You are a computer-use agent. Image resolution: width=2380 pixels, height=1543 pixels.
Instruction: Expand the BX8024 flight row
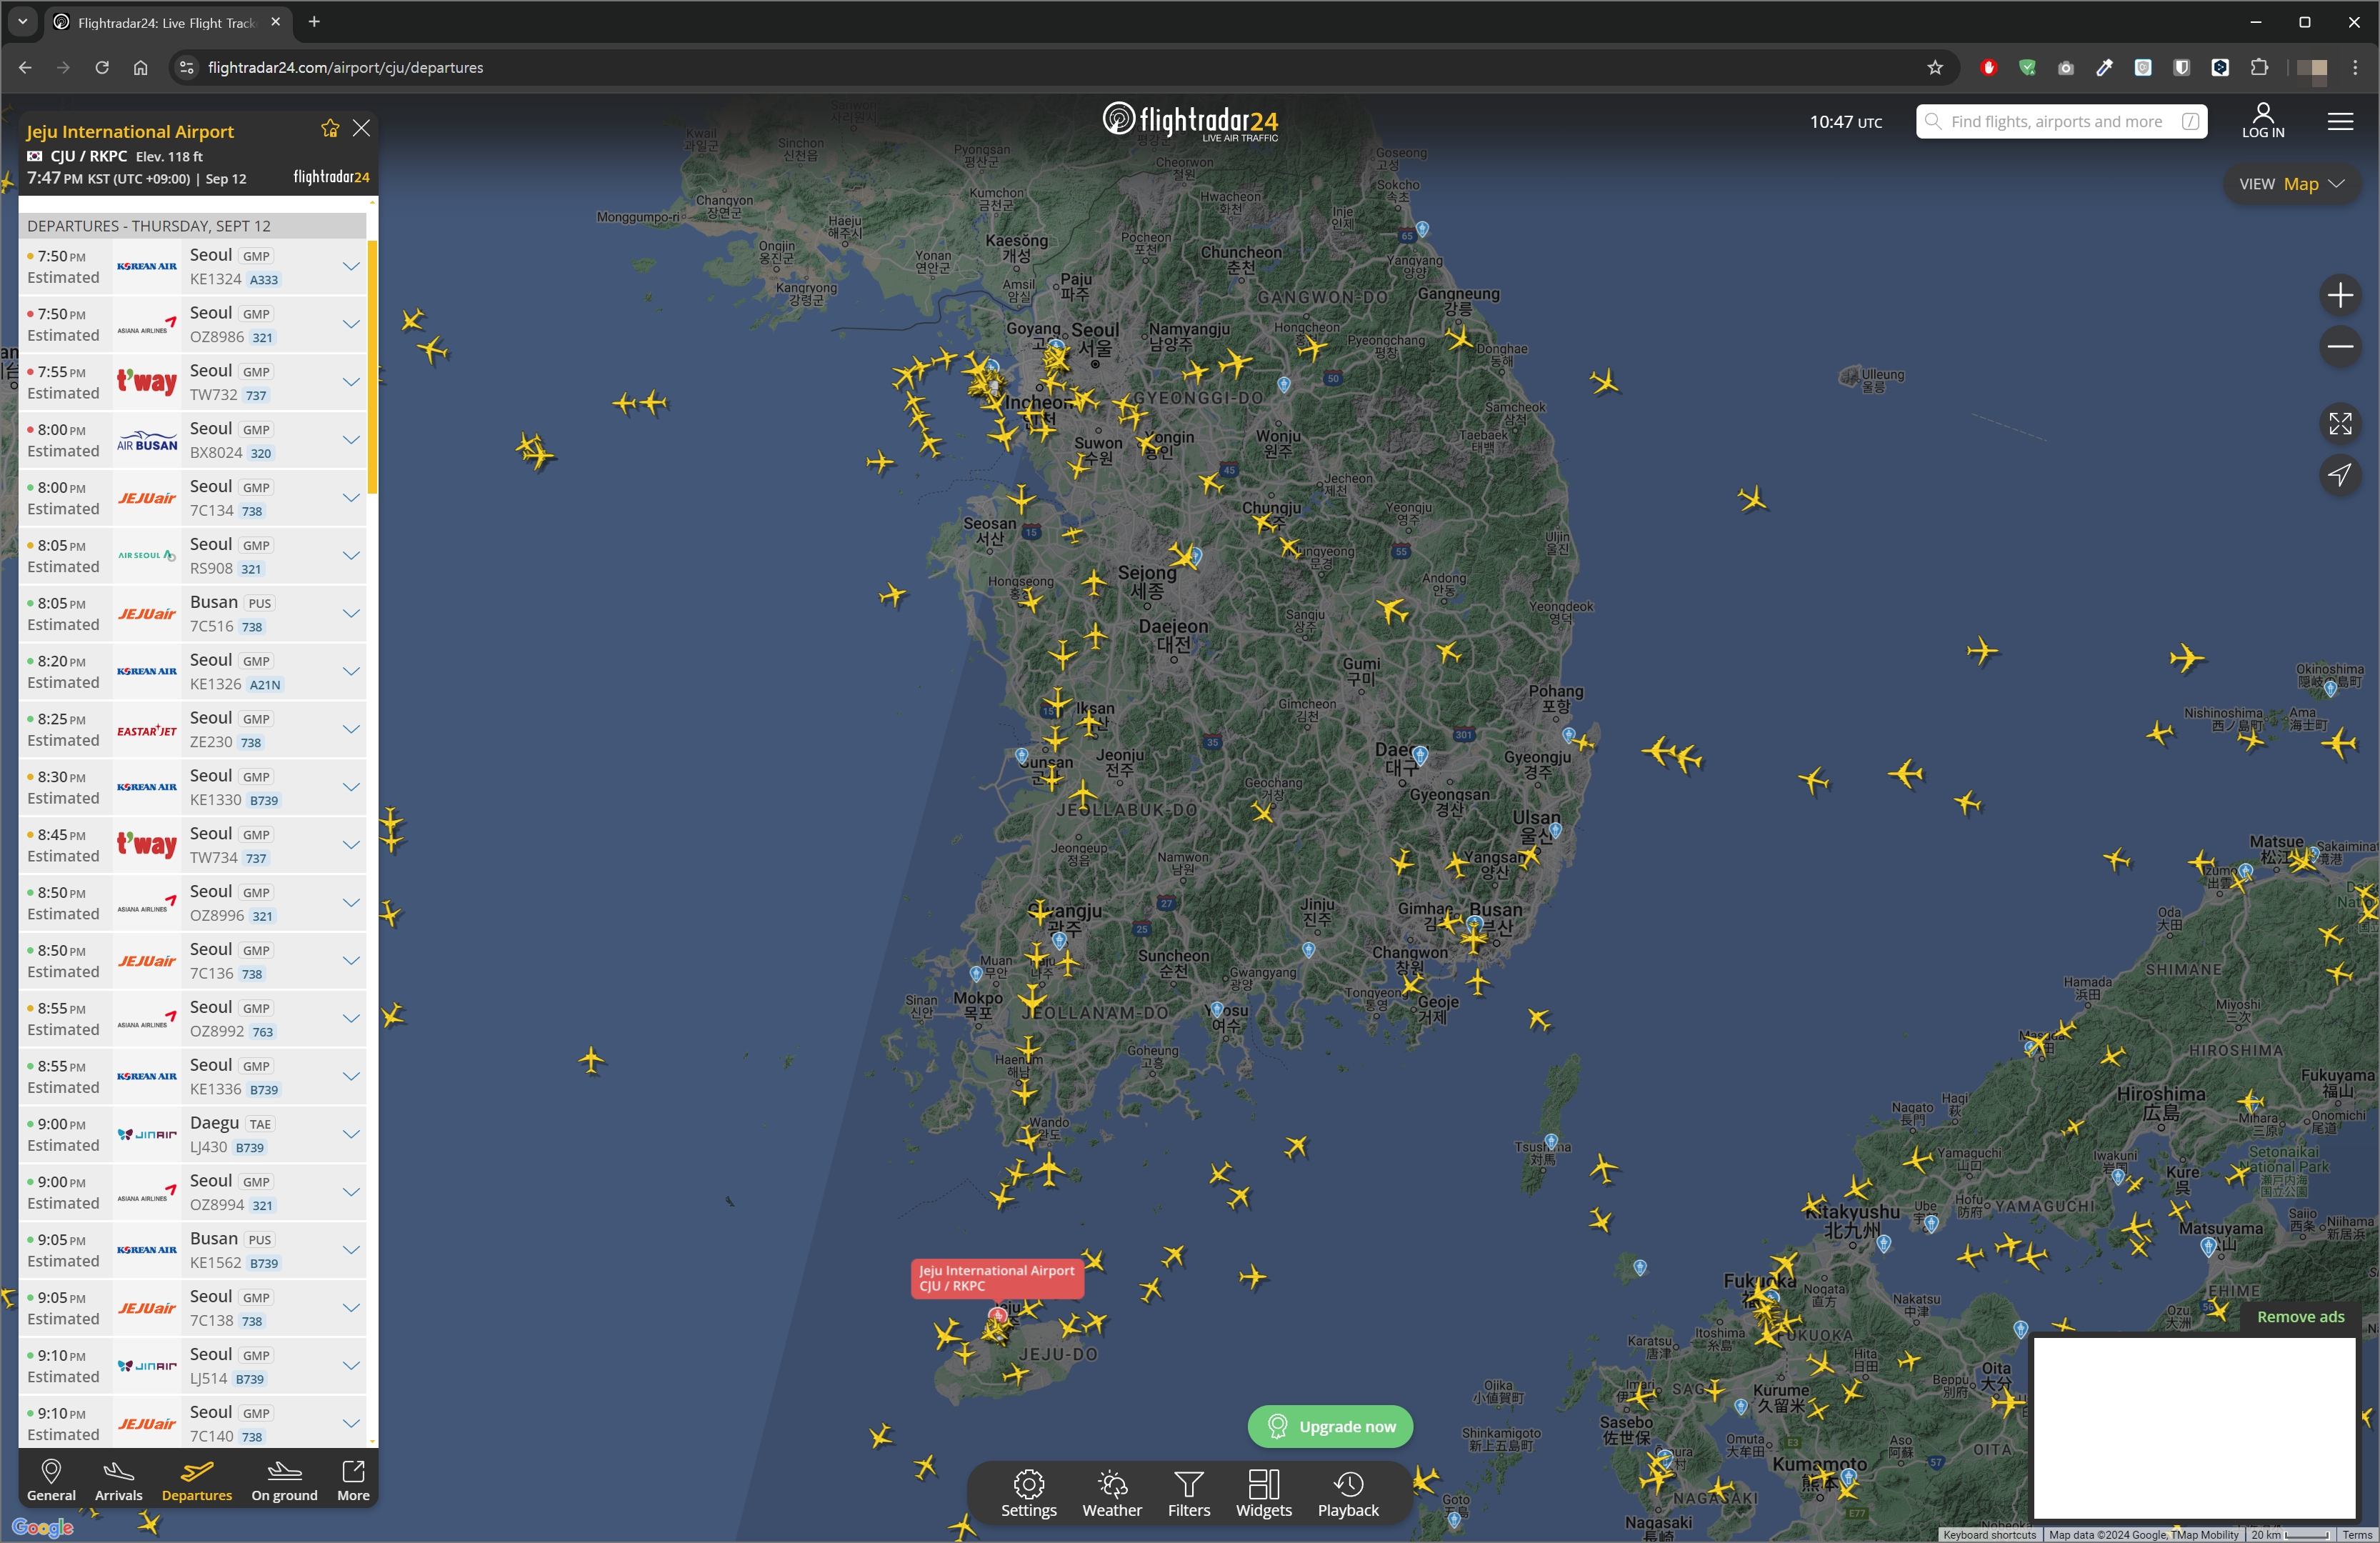[351, 440]
